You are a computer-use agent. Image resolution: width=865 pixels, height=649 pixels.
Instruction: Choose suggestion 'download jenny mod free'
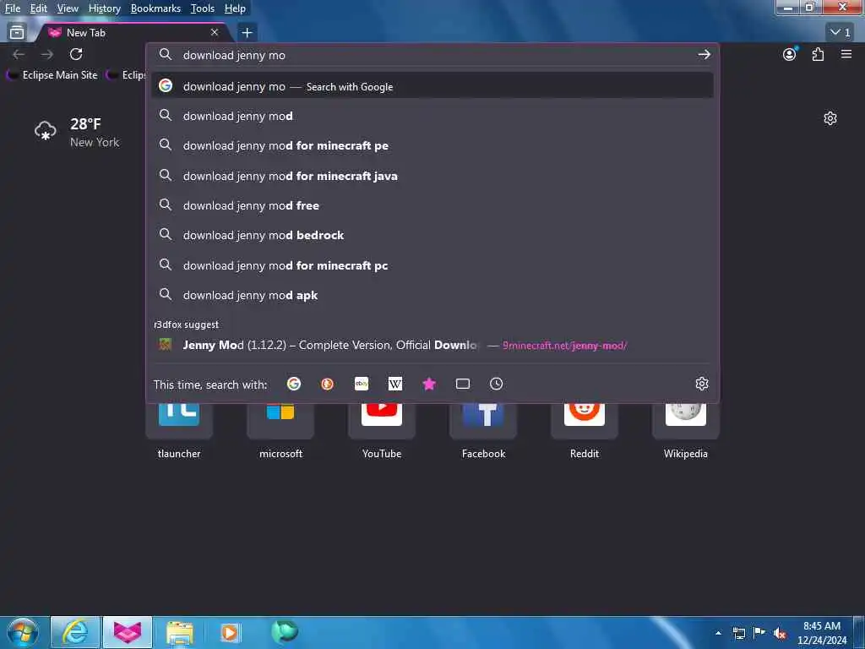432,205
